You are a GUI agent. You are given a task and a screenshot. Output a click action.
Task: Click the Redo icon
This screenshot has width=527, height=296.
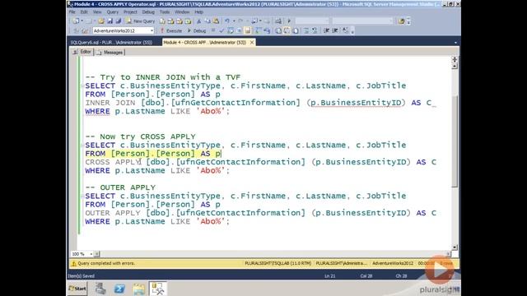[241, 21]
